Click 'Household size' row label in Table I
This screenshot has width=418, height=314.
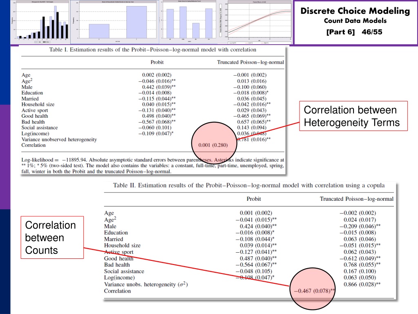coord(38,104)
